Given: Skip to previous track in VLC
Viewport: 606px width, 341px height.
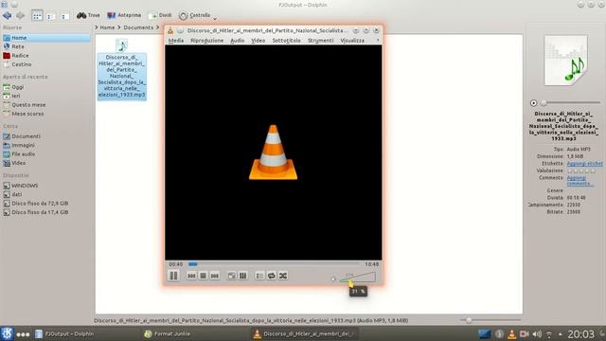Looking at the screenshot, I should click(x=191, y=276).
